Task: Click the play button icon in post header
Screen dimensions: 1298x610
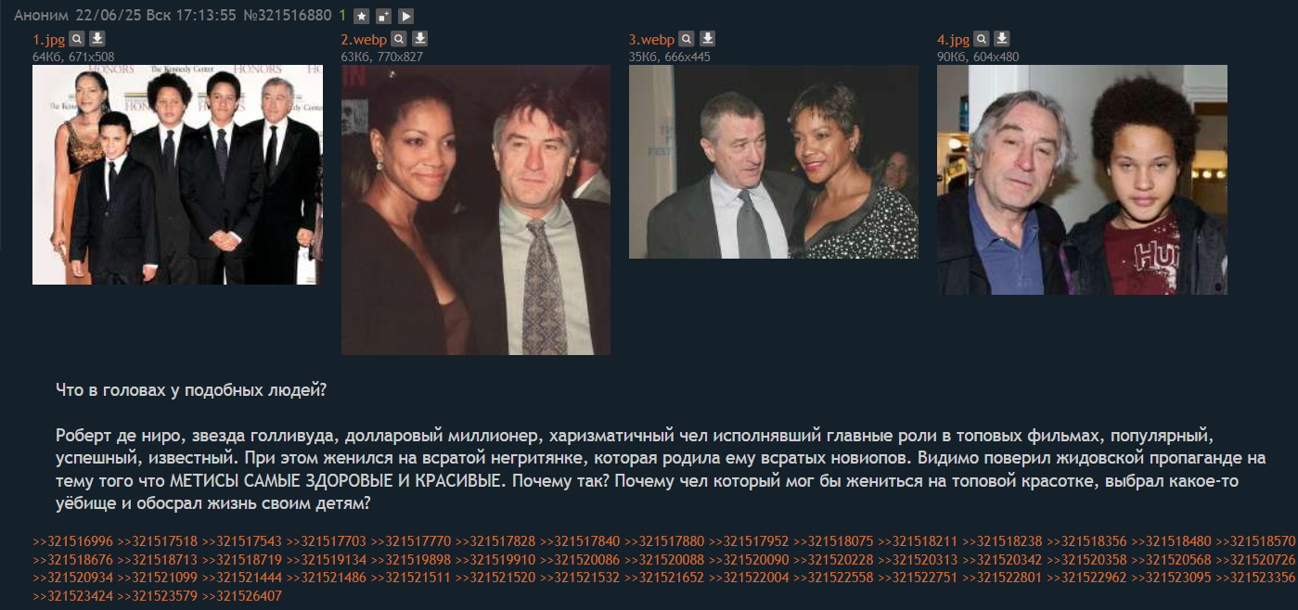Action: click(406, 16)
